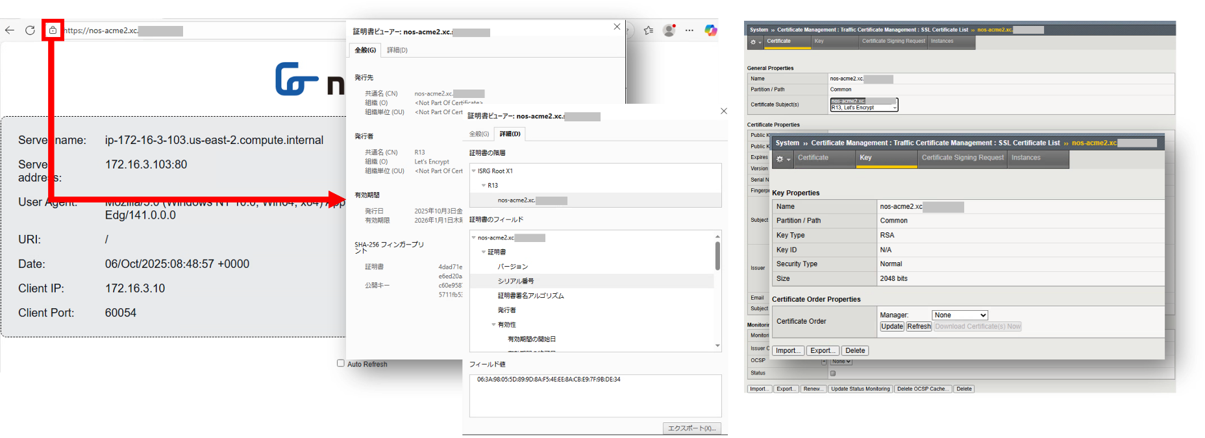
Task: Collapse the ISRG Root X1 tree node
Action: 474,171
